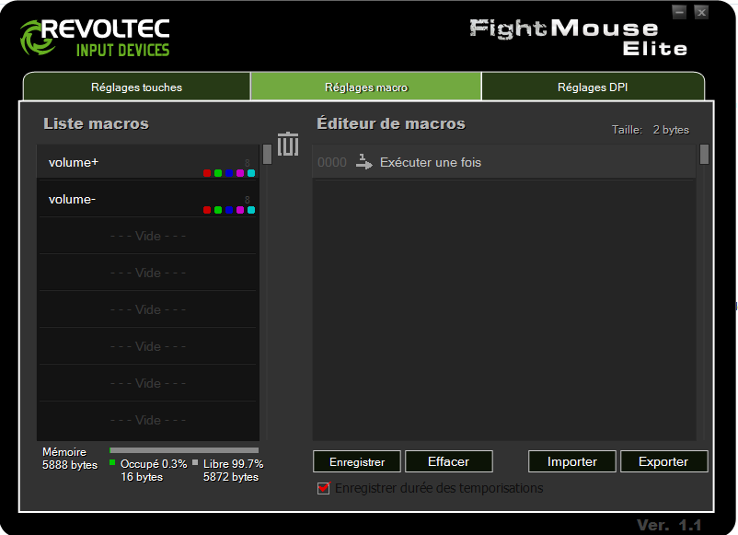This screenshot has width=738, height=535.
Task: Click the first empty 'Vide' macro slot
Action: pos(147,237)
